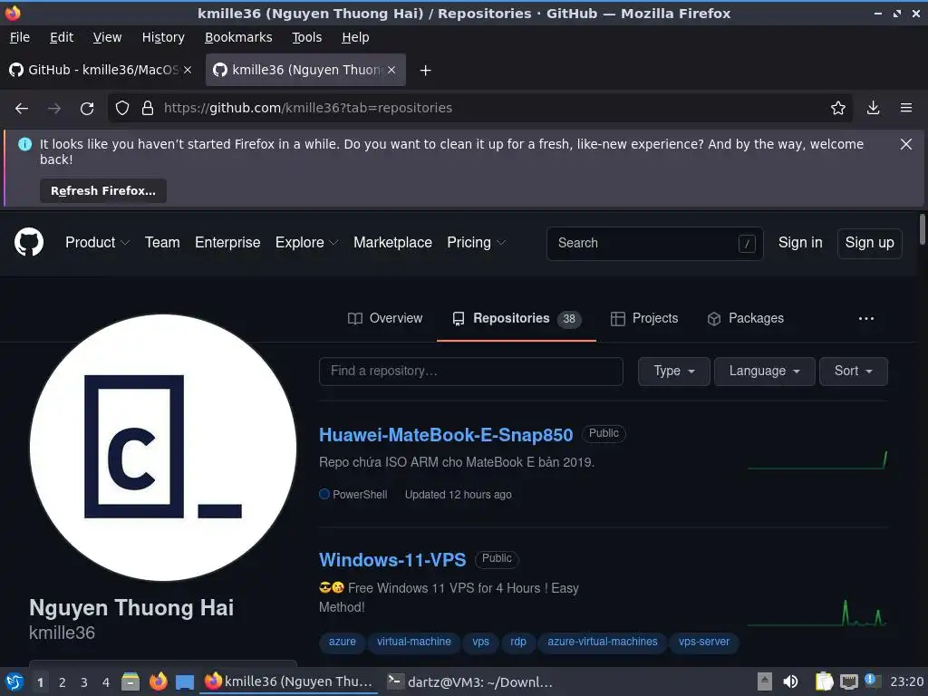Launch Firefox from the taskbar quick launcher
Screen dimensions: 928x696
158,681
